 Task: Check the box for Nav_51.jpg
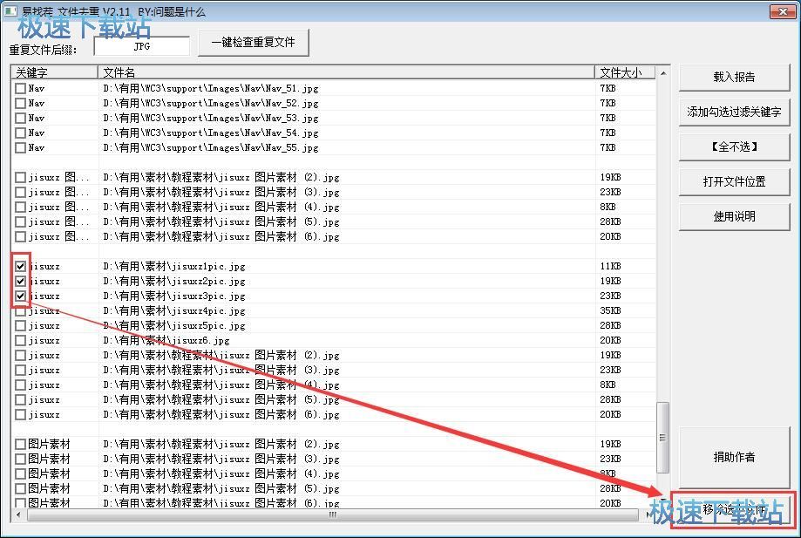pyautogui.click(x=20, y=88)
